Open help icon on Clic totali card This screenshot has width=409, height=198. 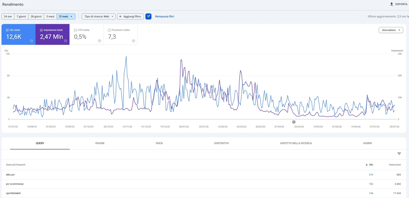click(32, 41)
